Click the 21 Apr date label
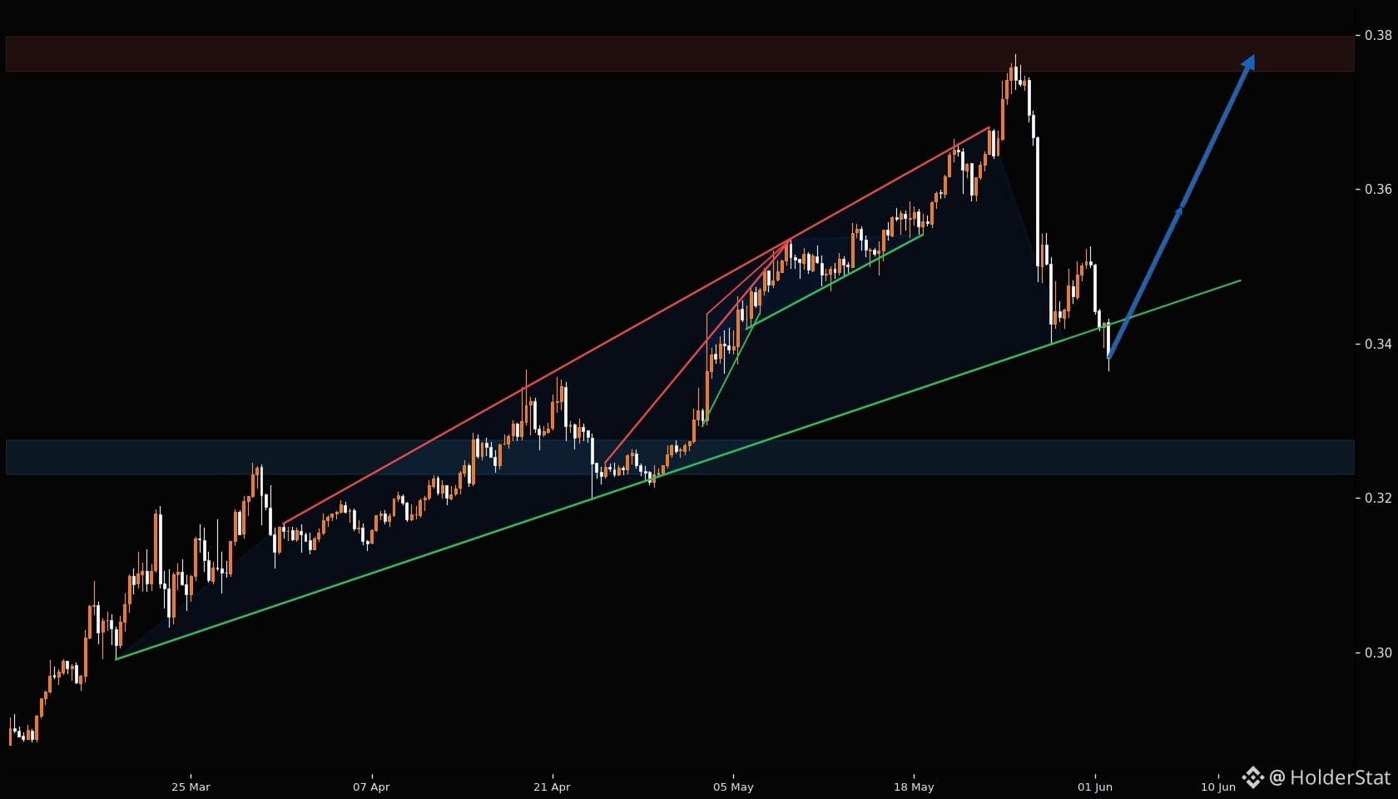1398x799 pixels. [552, 787]
